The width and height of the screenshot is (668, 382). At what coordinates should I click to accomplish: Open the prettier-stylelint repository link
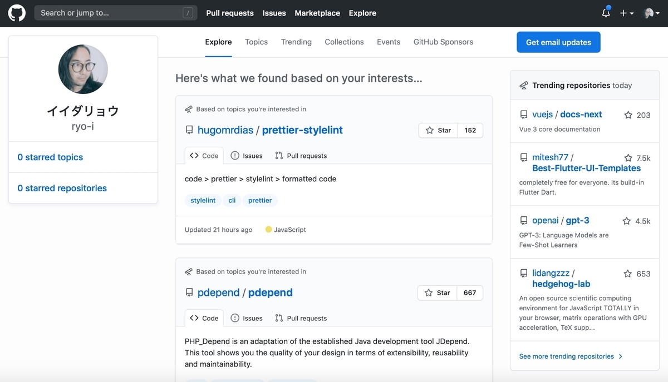(302, 130)
